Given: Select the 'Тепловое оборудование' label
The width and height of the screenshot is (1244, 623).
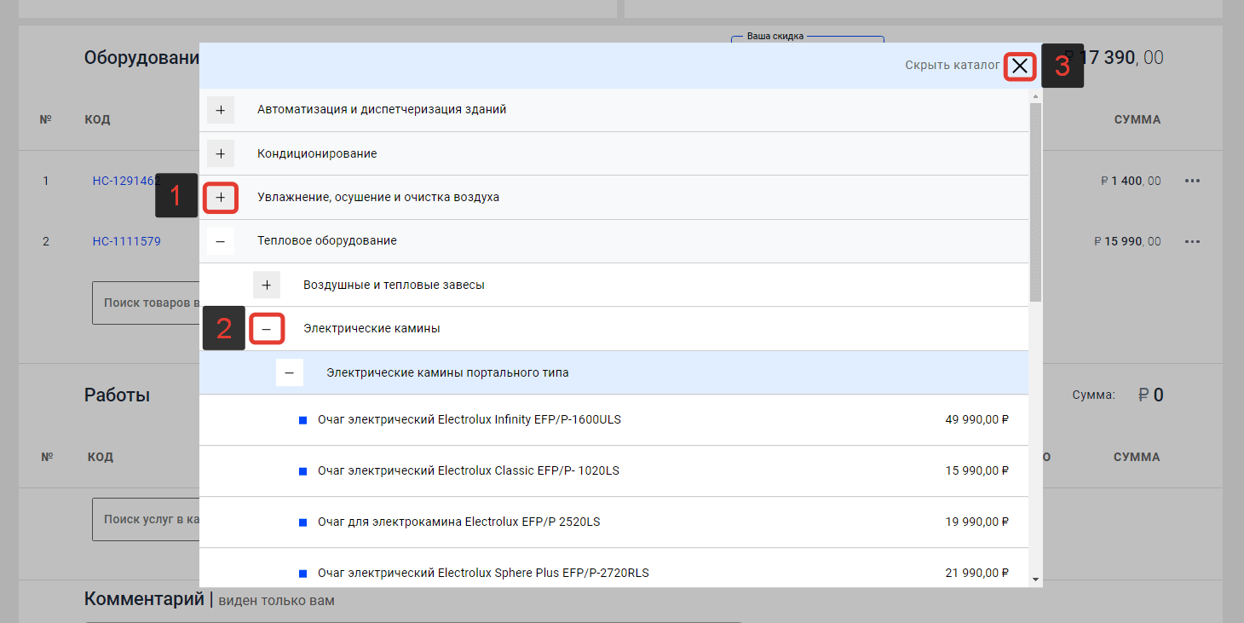Looking at the screenshot, I should (x=327, y=240).
